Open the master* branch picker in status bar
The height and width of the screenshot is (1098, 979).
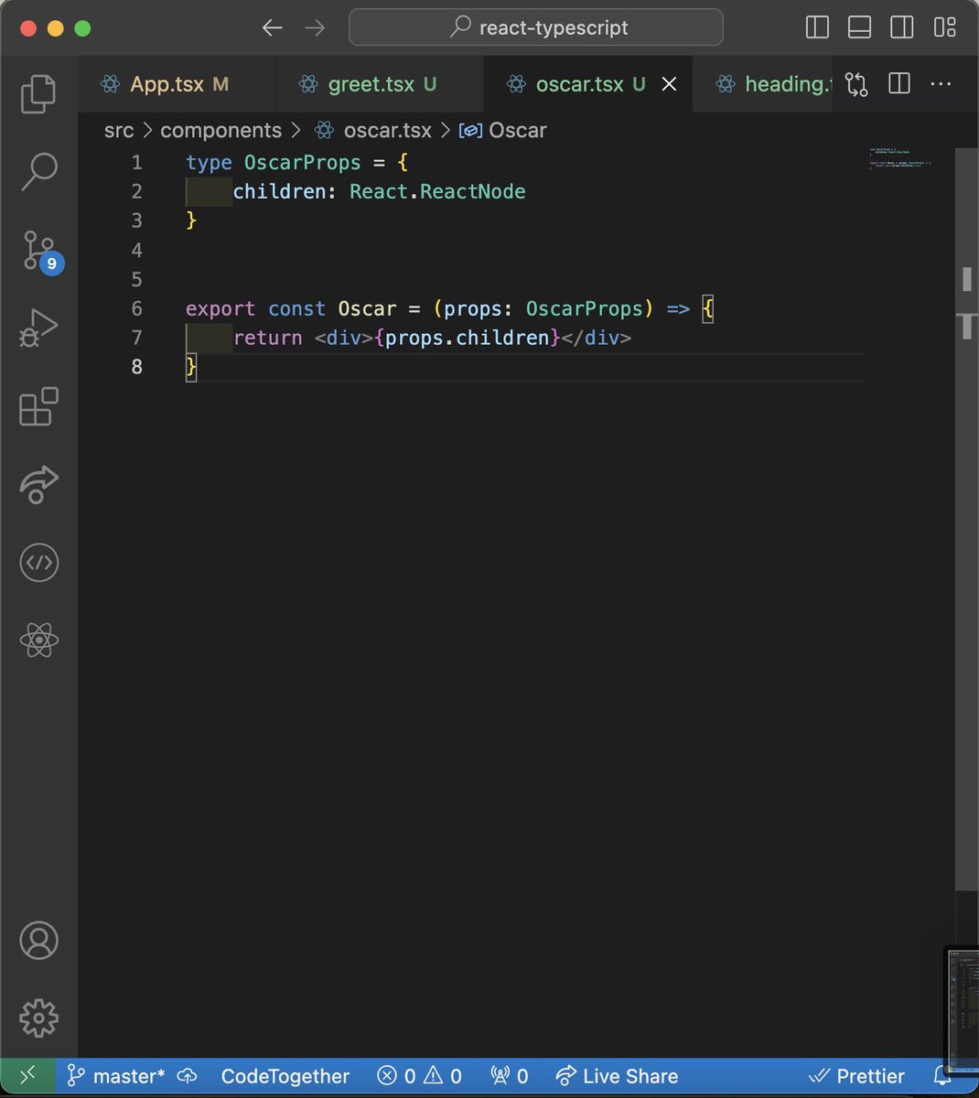click(x=116, y=1076)
